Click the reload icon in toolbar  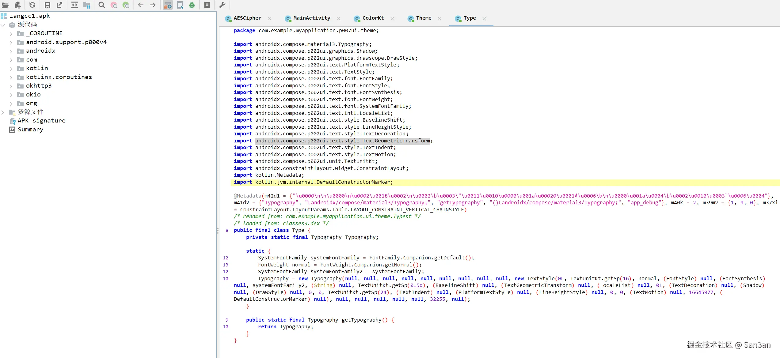pyautogui.click(x=32, y=5)
